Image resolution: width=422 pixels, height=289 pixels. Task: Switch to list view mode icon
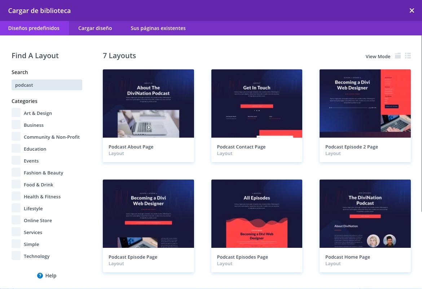click(408, 56)
